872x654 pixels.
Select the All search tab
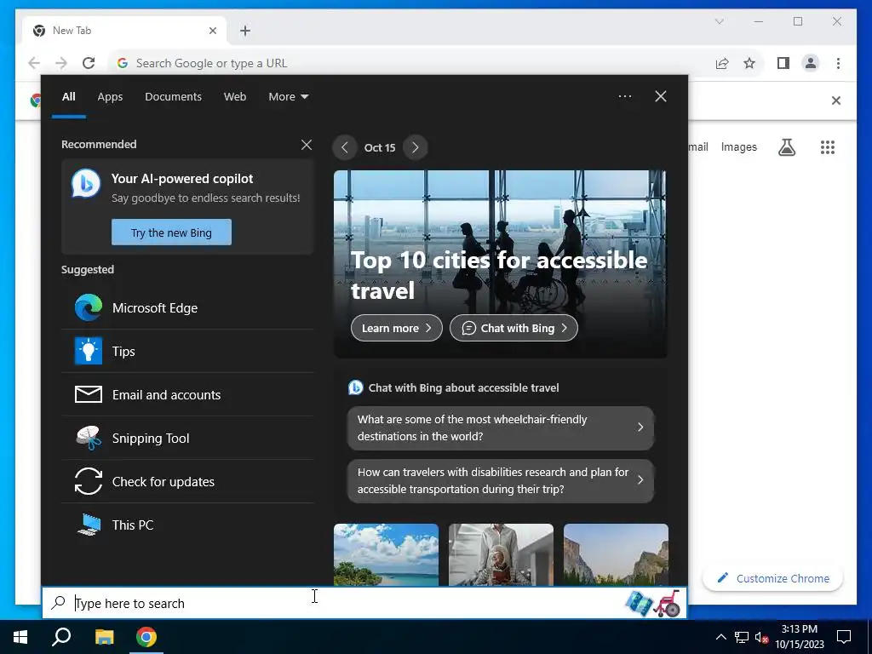coord(68,96)
